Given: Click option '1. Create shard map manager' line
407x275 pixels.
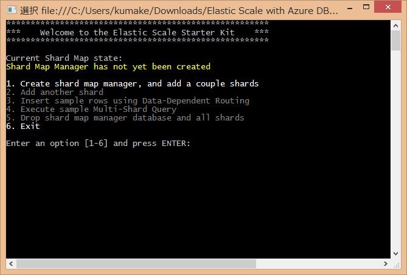Looking at the screenshot, I should click(133, 84).
